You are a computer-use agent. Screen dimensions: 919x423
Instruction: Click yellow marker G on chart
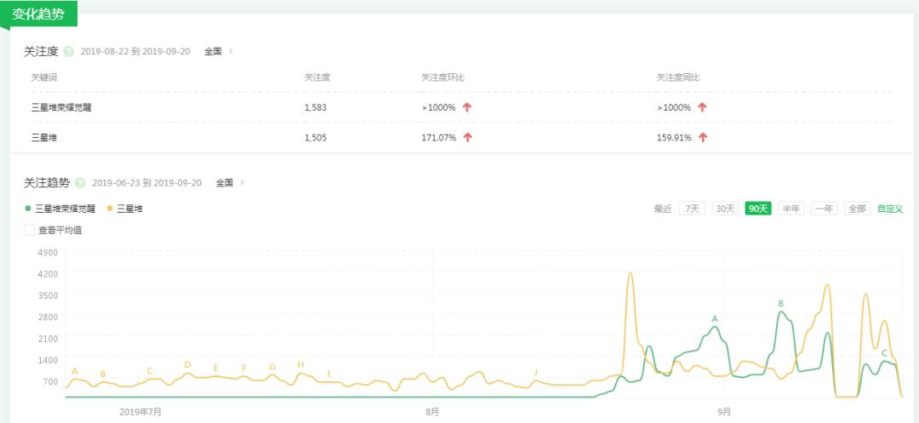[272, 368]
